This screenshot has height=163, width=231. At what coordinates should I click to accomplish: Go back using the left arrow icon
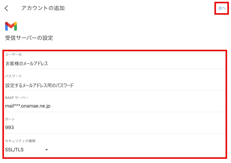6,8
